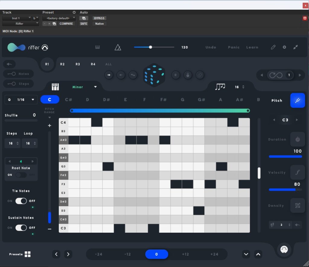Viewport: 309px width, 267px height.
Task: Toggle the Sustain Notes switch
Action: coord(21,228)
